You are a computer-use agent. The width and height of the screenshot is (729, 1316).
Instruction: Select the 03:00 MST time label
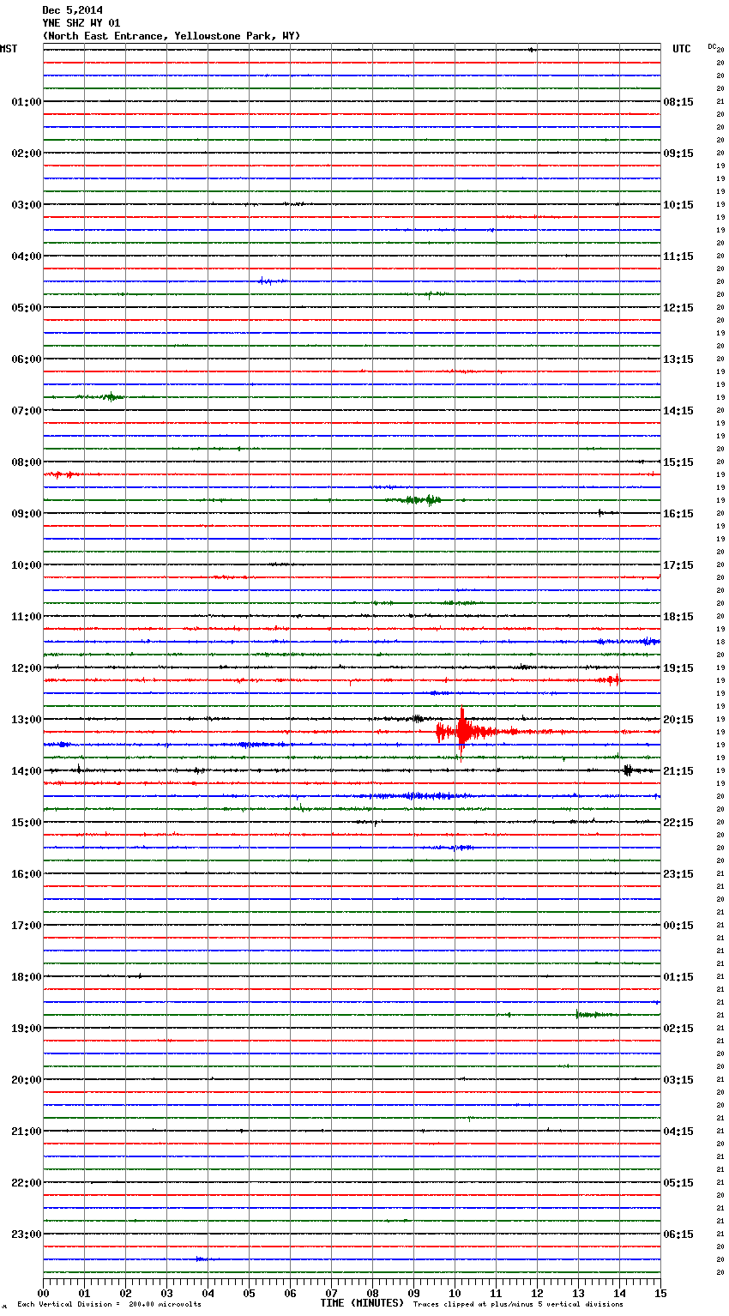coord(26,205)
